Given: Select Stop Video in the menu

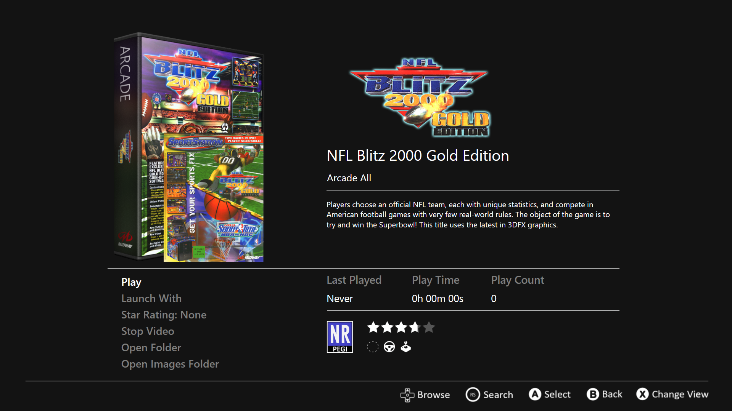Looking at the screenshot, I should click(x=148, y=331).
